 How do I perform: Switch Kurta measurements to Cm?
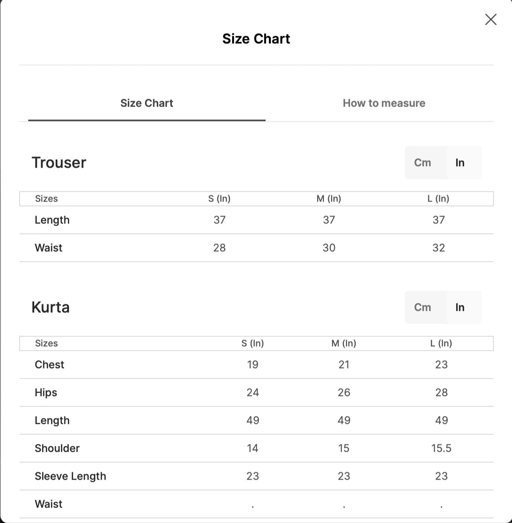423,307
